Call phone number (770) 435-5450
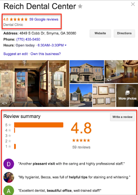Screen dimensions: 138x195 click(28, 39)
